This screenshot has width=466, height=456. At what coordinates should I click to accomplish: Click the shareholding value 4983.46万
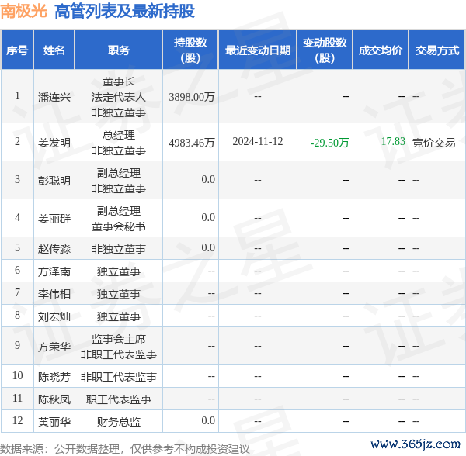pyautogui.click(x=192, y=143)
